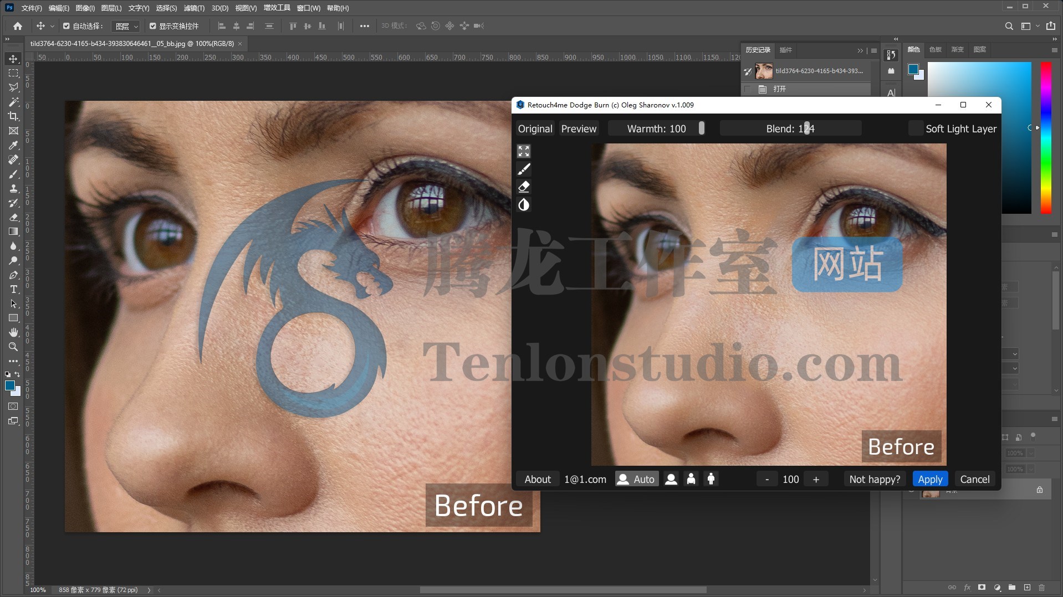Select the Hand tool
The image size is (1063, 597).
13,332
